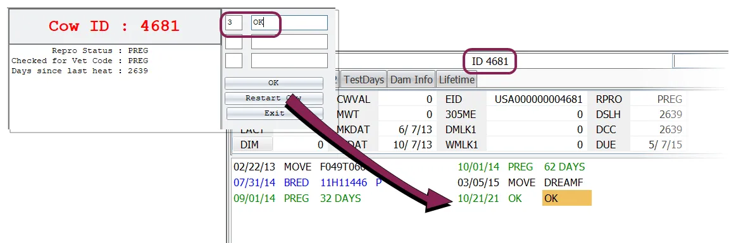Click the Restart Cow button
This screenshot has height=243, width=736.
tap(273, 98)
